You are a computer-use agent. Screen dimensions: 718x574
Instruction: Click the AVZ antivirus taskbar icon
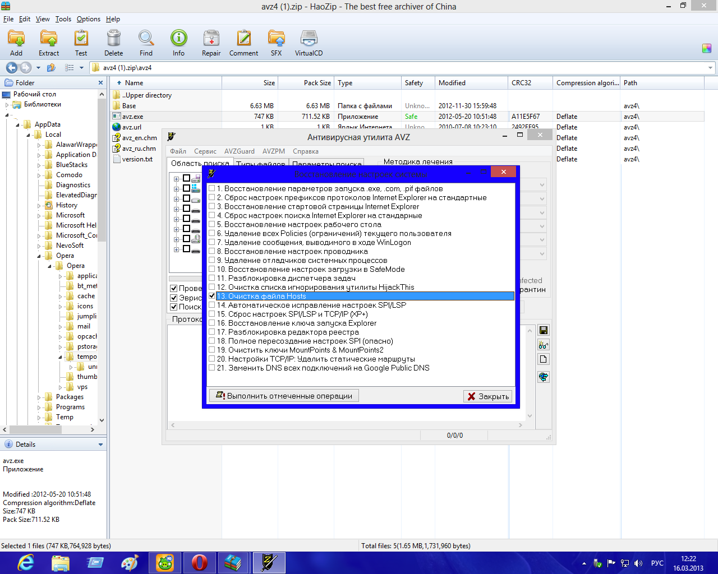pos(269,563)
